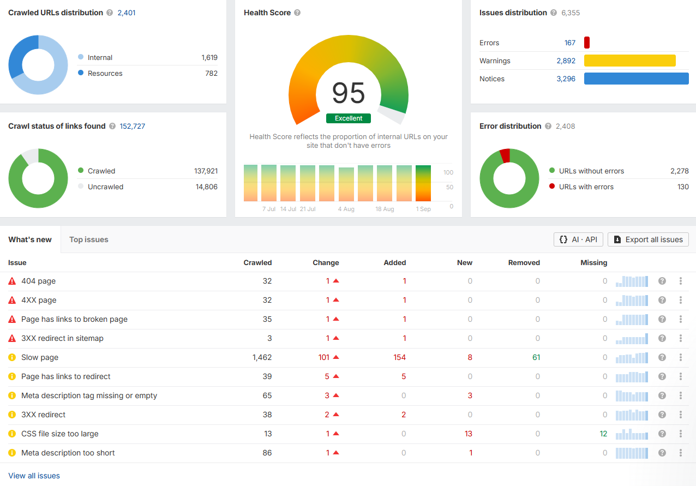The image size is (696, 486).
Task: Switch to the Top issues tab
Action: point(89,239)
